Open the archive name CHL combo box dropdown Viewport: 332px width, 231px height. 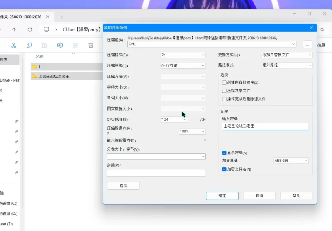[293, 44]
